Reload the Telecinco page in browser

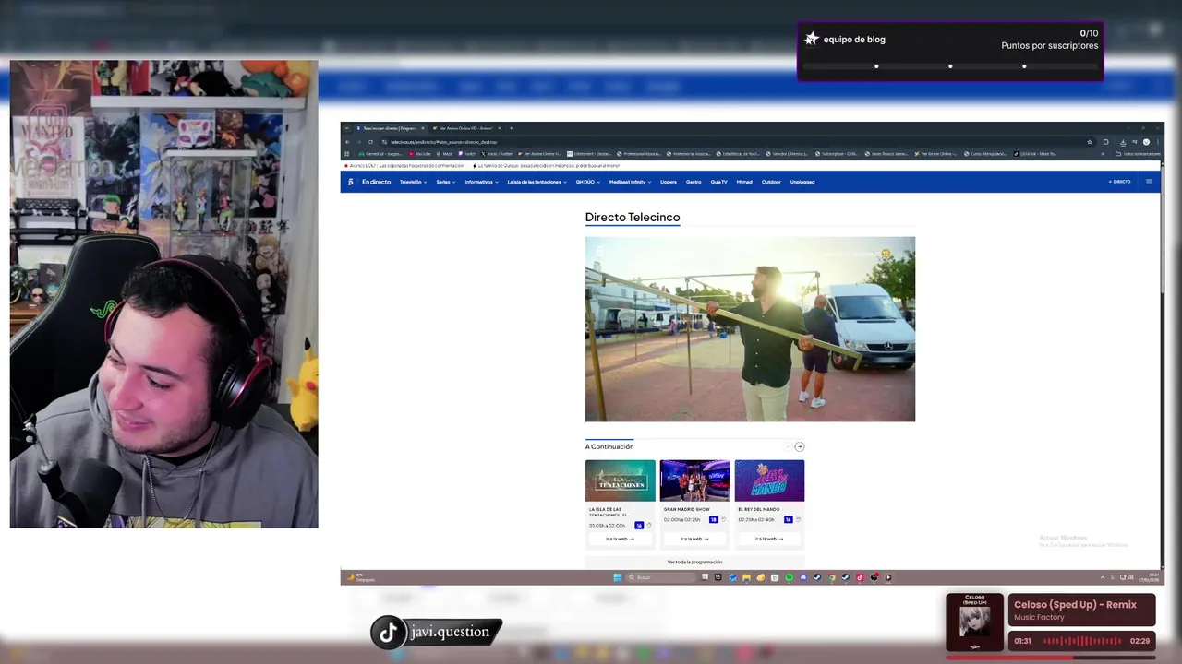(x=370, y=142)
